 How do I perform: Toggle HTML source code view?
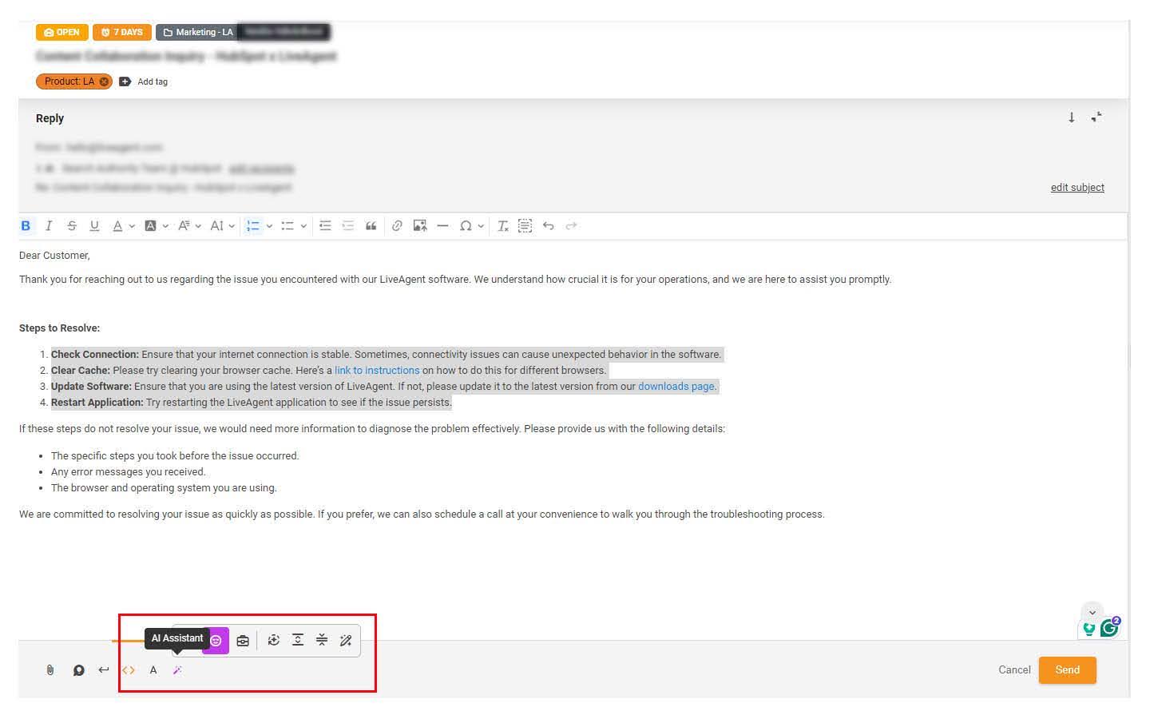coord(129,669)
